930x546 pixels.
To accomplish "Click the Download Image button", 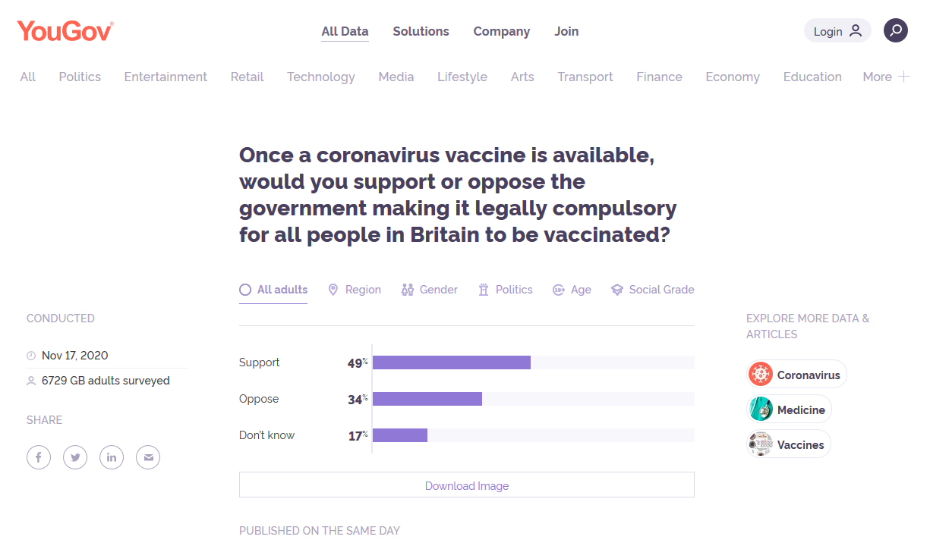I will tap(467, 485).
